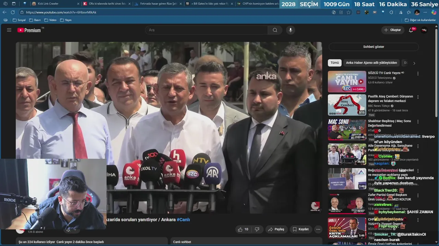Open the YouTube guide hamburger menu
Viewport: 439px width, 246px height.
(x=9, y=30)
